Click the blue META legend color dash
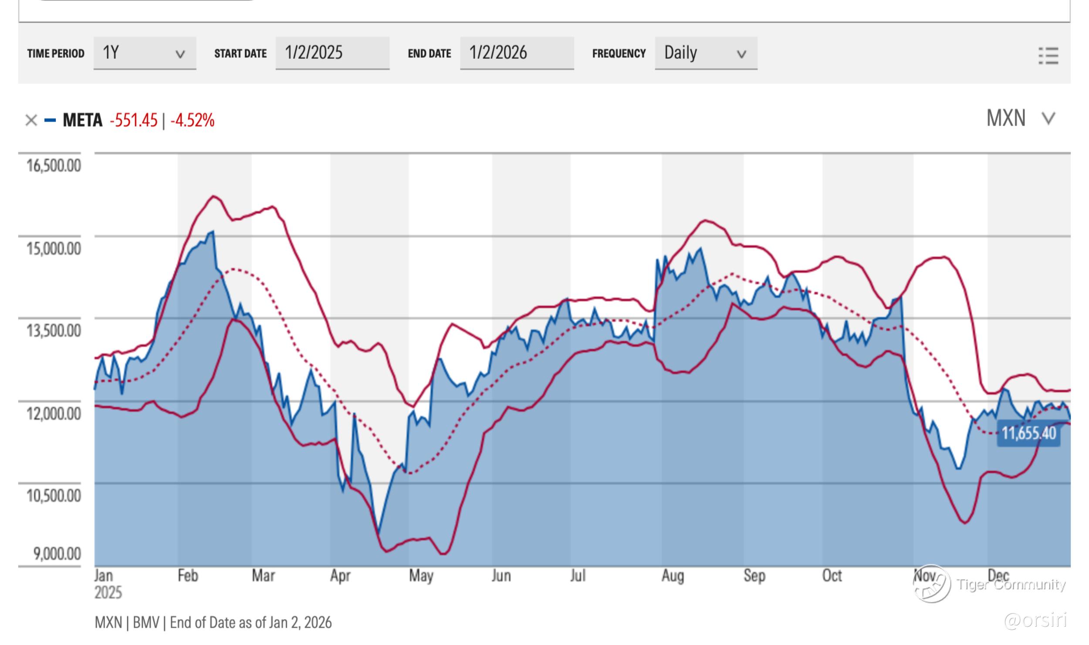The image size is (1089, 645). coord(50,120)
